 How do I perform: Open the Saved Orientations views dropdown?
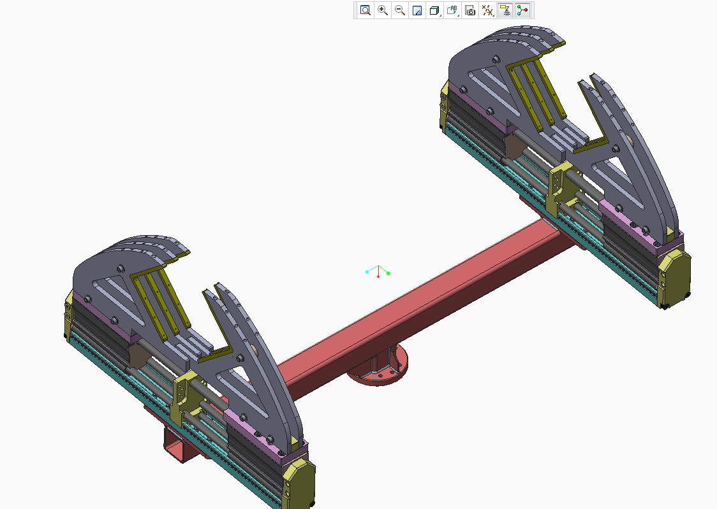[x=452, y=10]
